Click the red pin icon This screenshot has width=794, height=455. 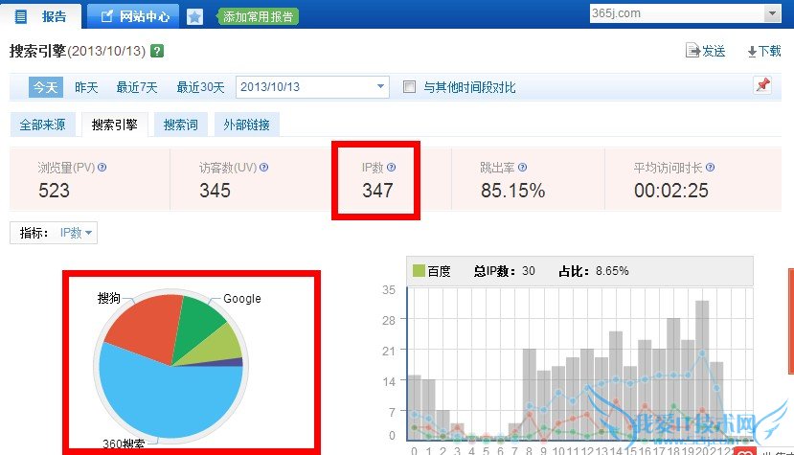pos(762,86)
